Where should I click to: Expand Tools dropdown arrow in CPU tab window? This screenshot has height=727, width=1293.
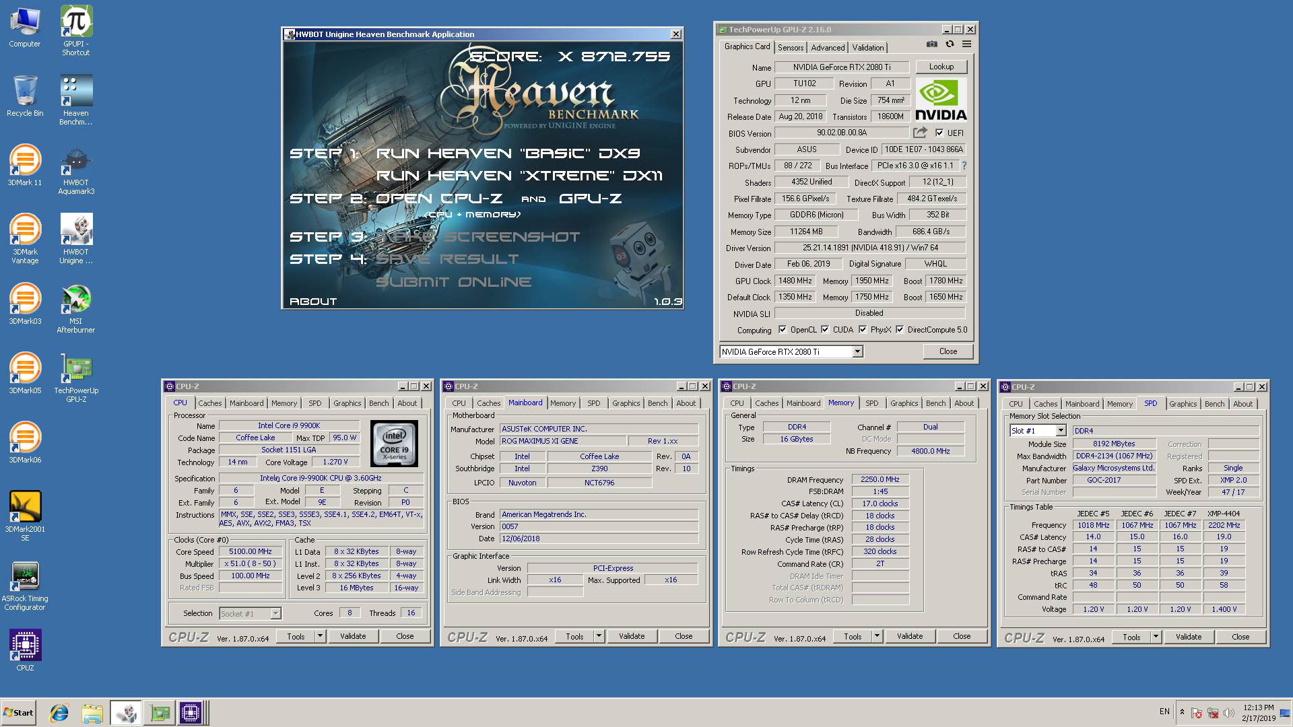320,636
